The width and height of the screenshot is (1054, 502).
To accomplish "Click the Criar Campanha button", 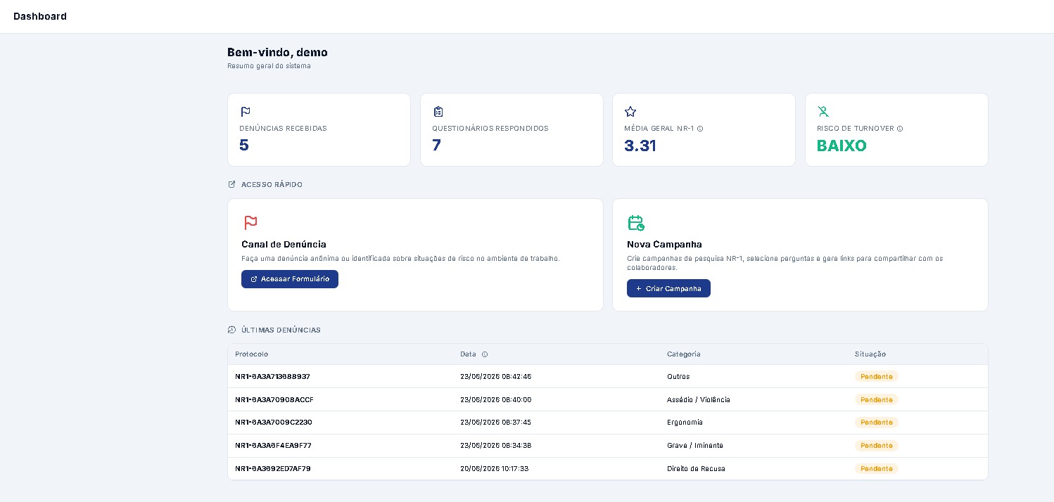I will coord(668,288).
